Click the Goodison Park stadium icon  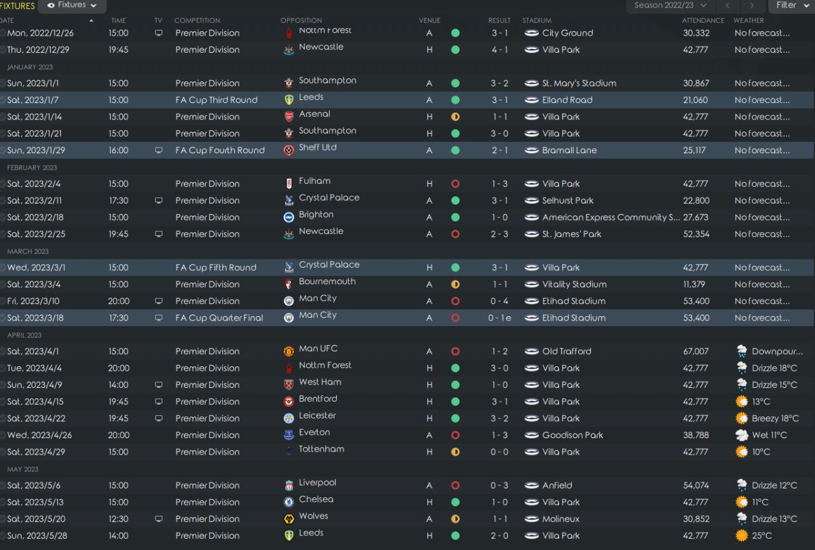coord(532,435)
